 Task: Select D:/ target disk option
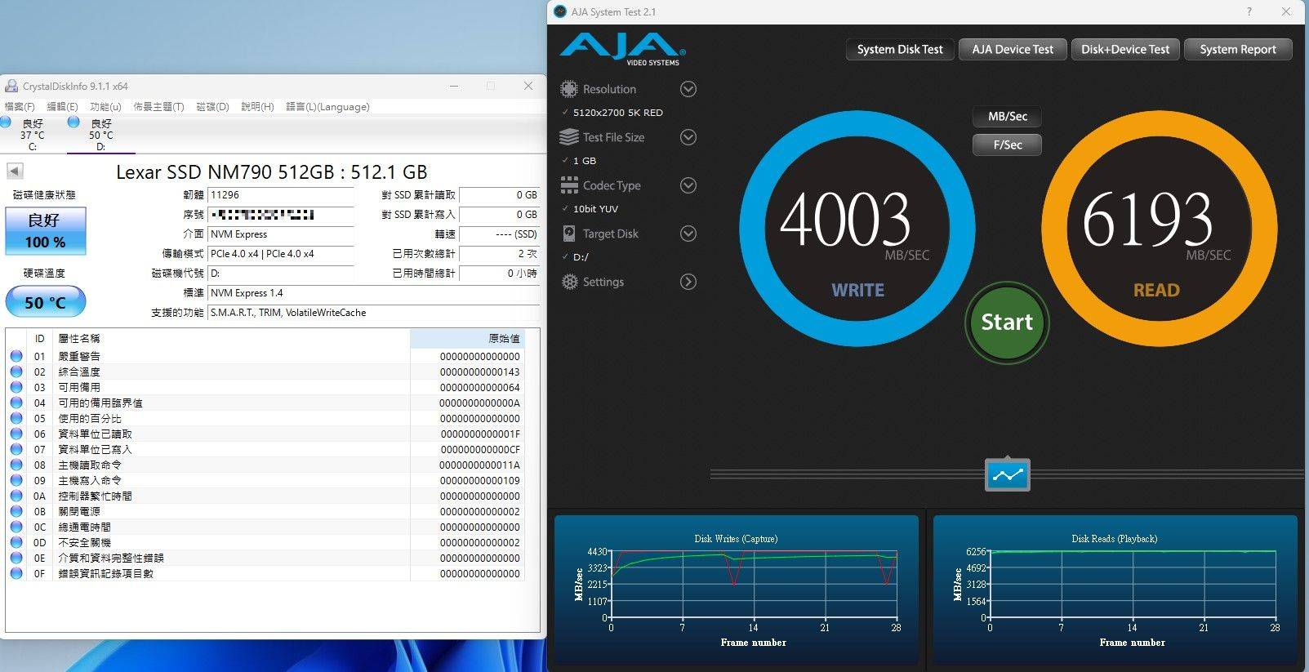[581, 257]
